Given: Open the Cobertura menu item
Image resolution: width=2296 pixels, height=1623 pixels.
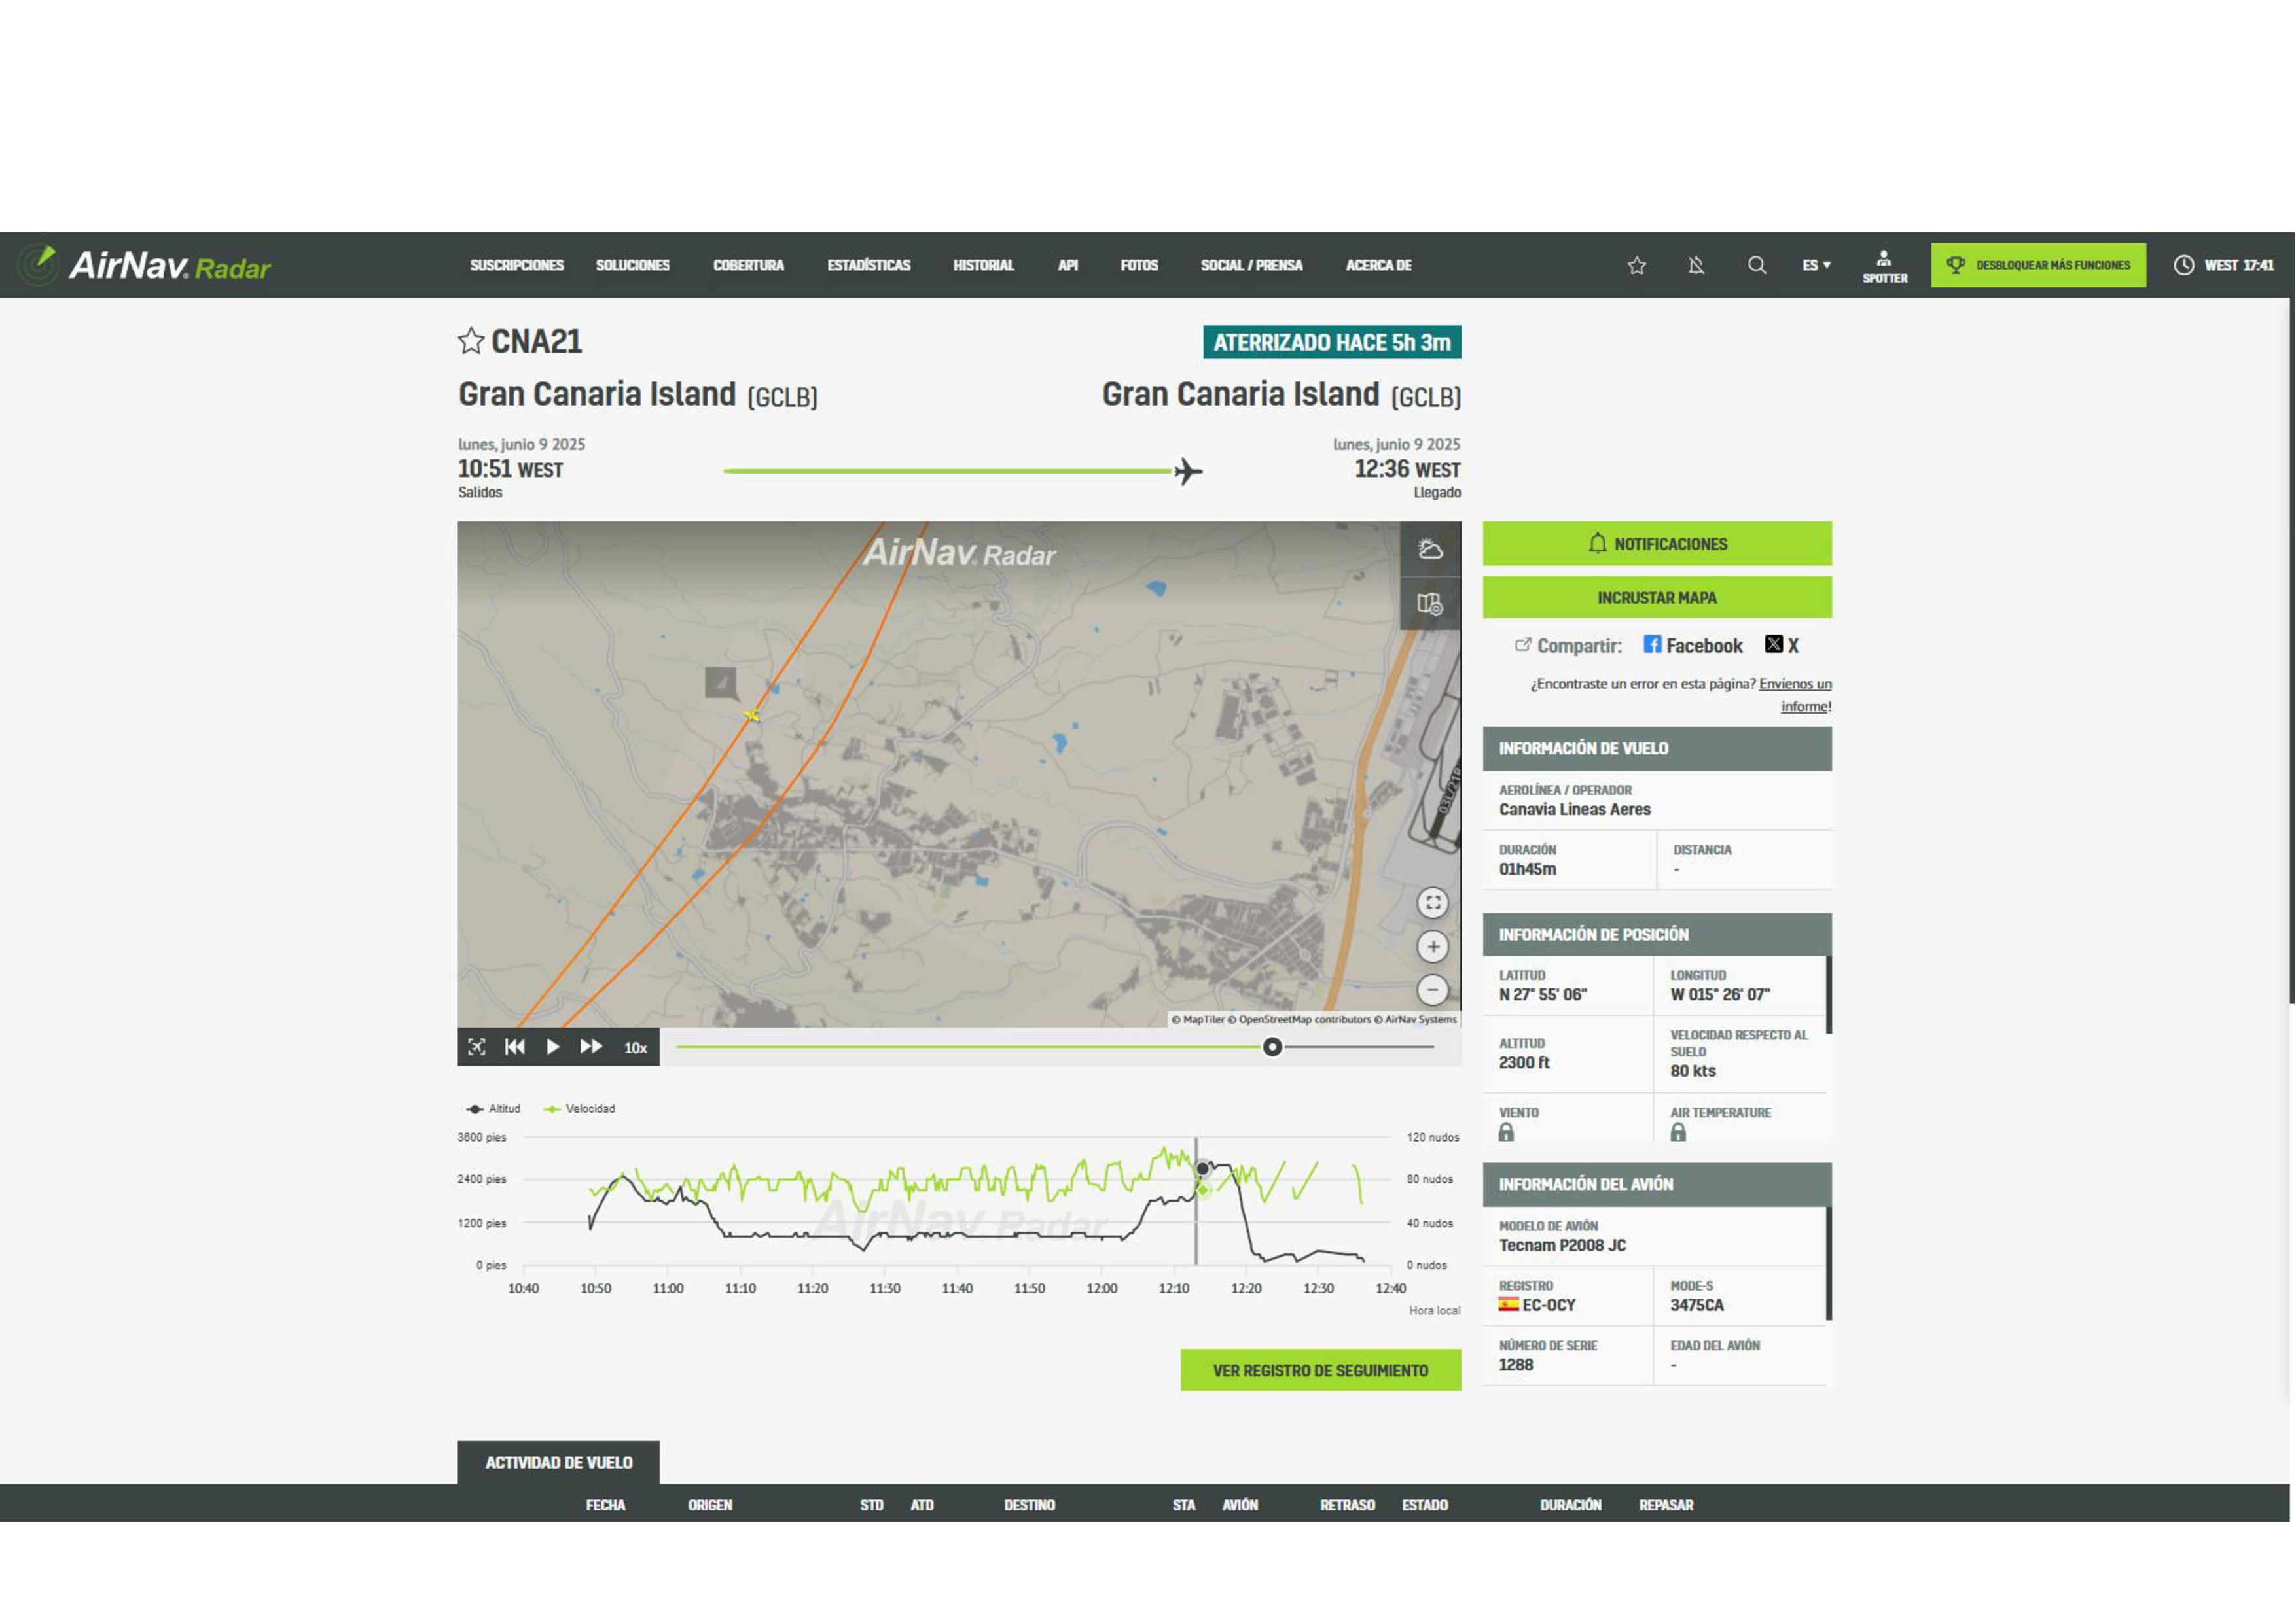Looking at the screenshot, I should click(748, 265).
